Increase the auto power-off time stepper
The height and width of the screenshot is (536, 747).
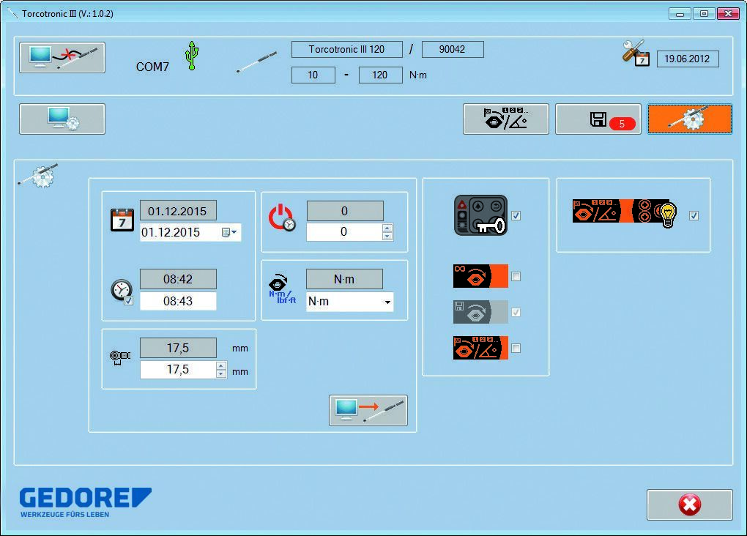point(387,228)
